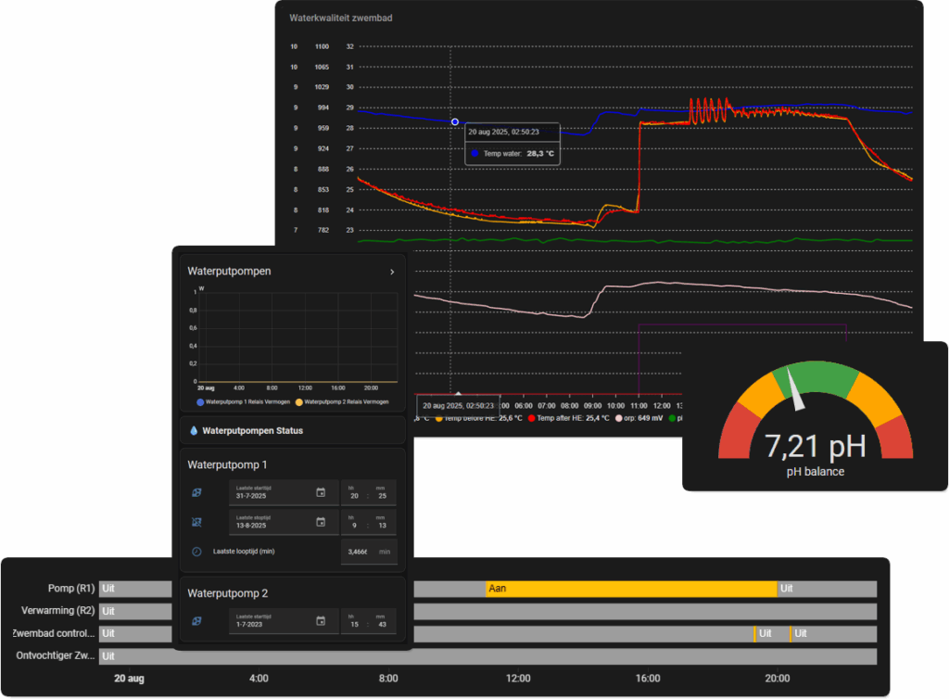The width and height of the screenshot is (949, 699).
Task: Open calendar picker for date 31-7-2025
Action: (x=321, y=492)
